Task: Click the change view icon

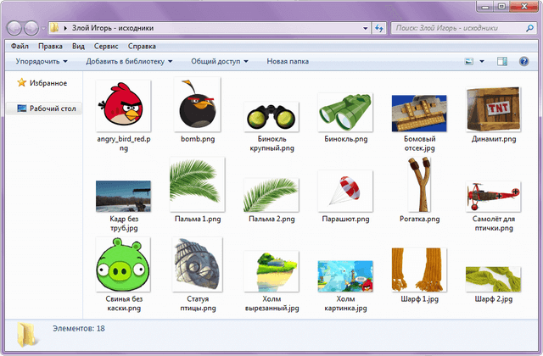Action: pyautogui.click(x=469, y=61)
